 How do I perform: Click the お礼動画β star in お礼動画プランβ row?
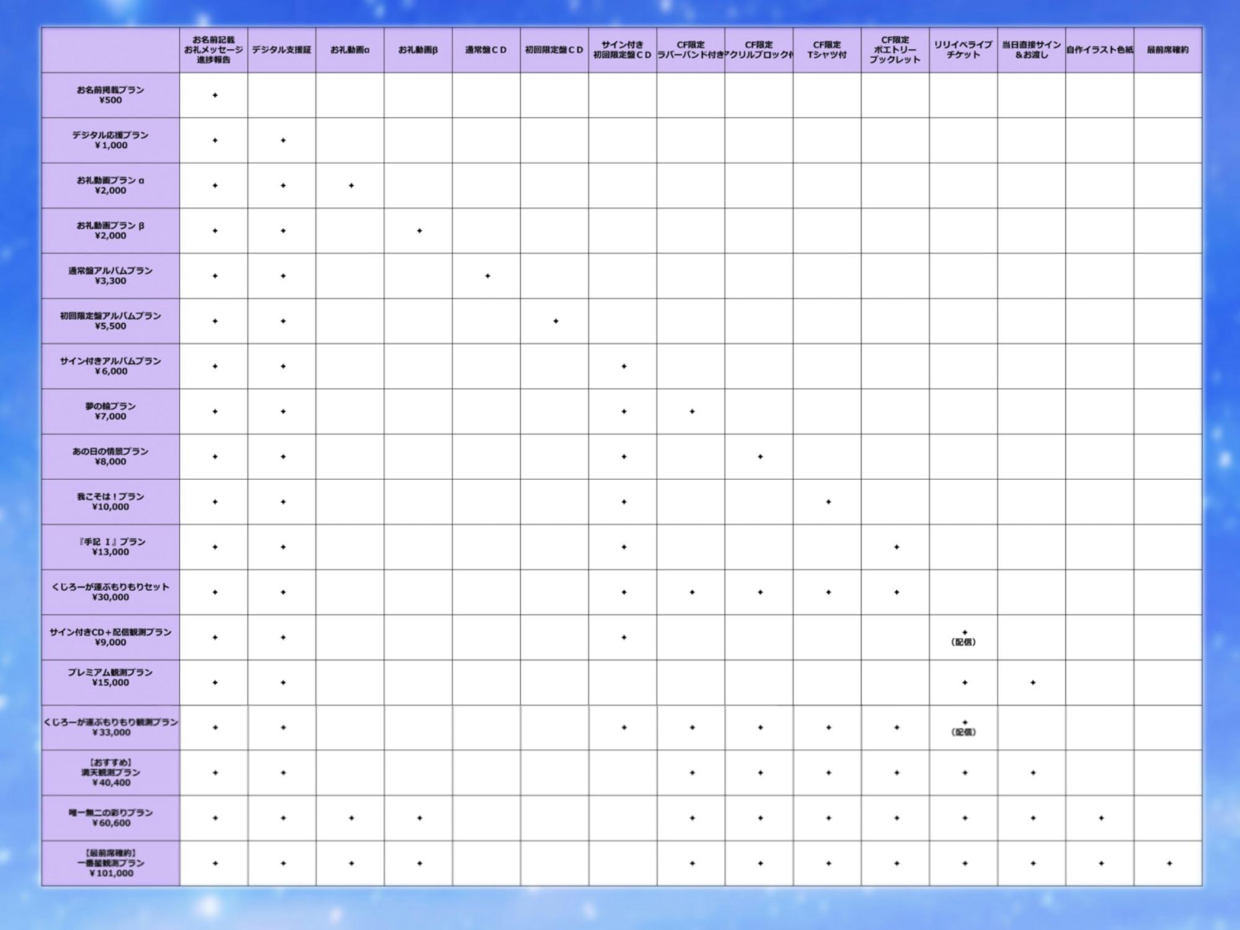click(419, 231)
